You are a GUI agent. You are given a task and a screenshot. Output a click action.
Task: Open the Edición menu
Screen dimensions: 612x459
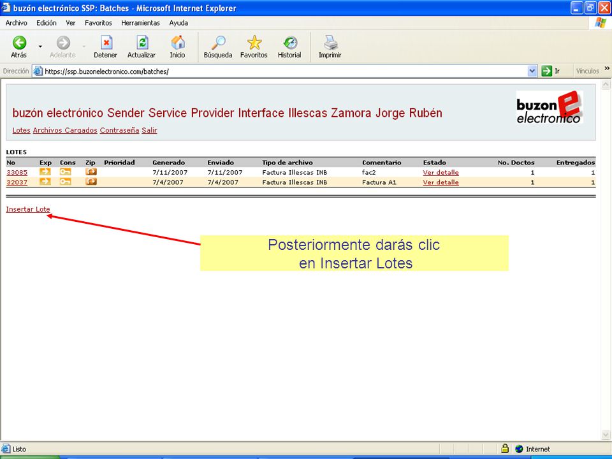47,23
